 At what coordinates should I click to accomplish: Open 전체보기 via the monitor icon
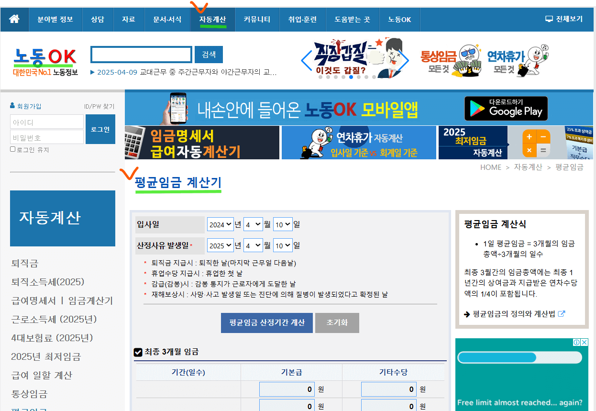click(x=564, y=19)
